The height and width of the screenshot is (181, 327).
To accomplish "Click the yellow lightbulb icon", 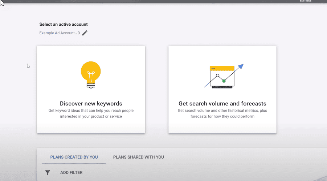I will click(91, 75).
